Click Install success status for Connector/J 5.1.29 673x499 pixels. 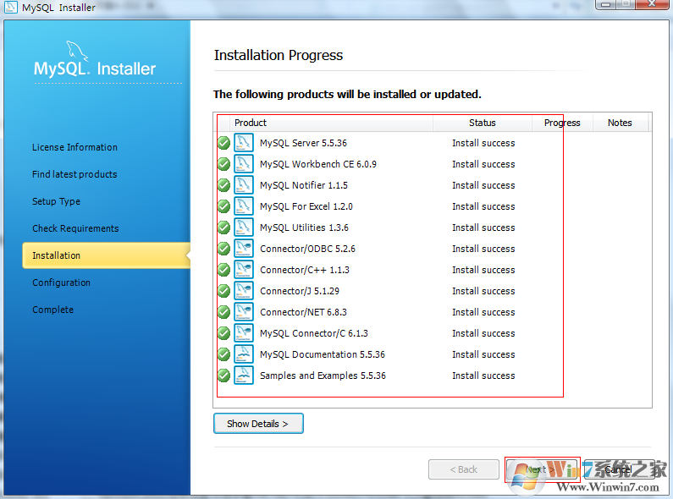[483, 291]
